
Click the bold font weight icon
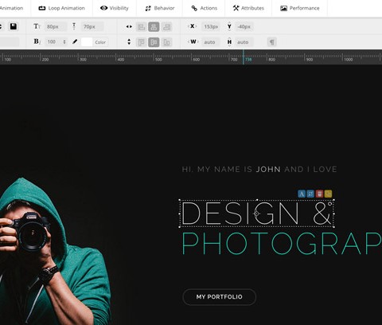(37, 41)
